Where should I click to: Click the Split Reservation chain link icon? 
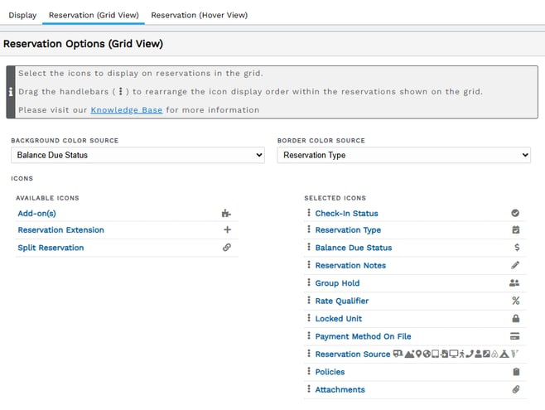coord(227,248)
